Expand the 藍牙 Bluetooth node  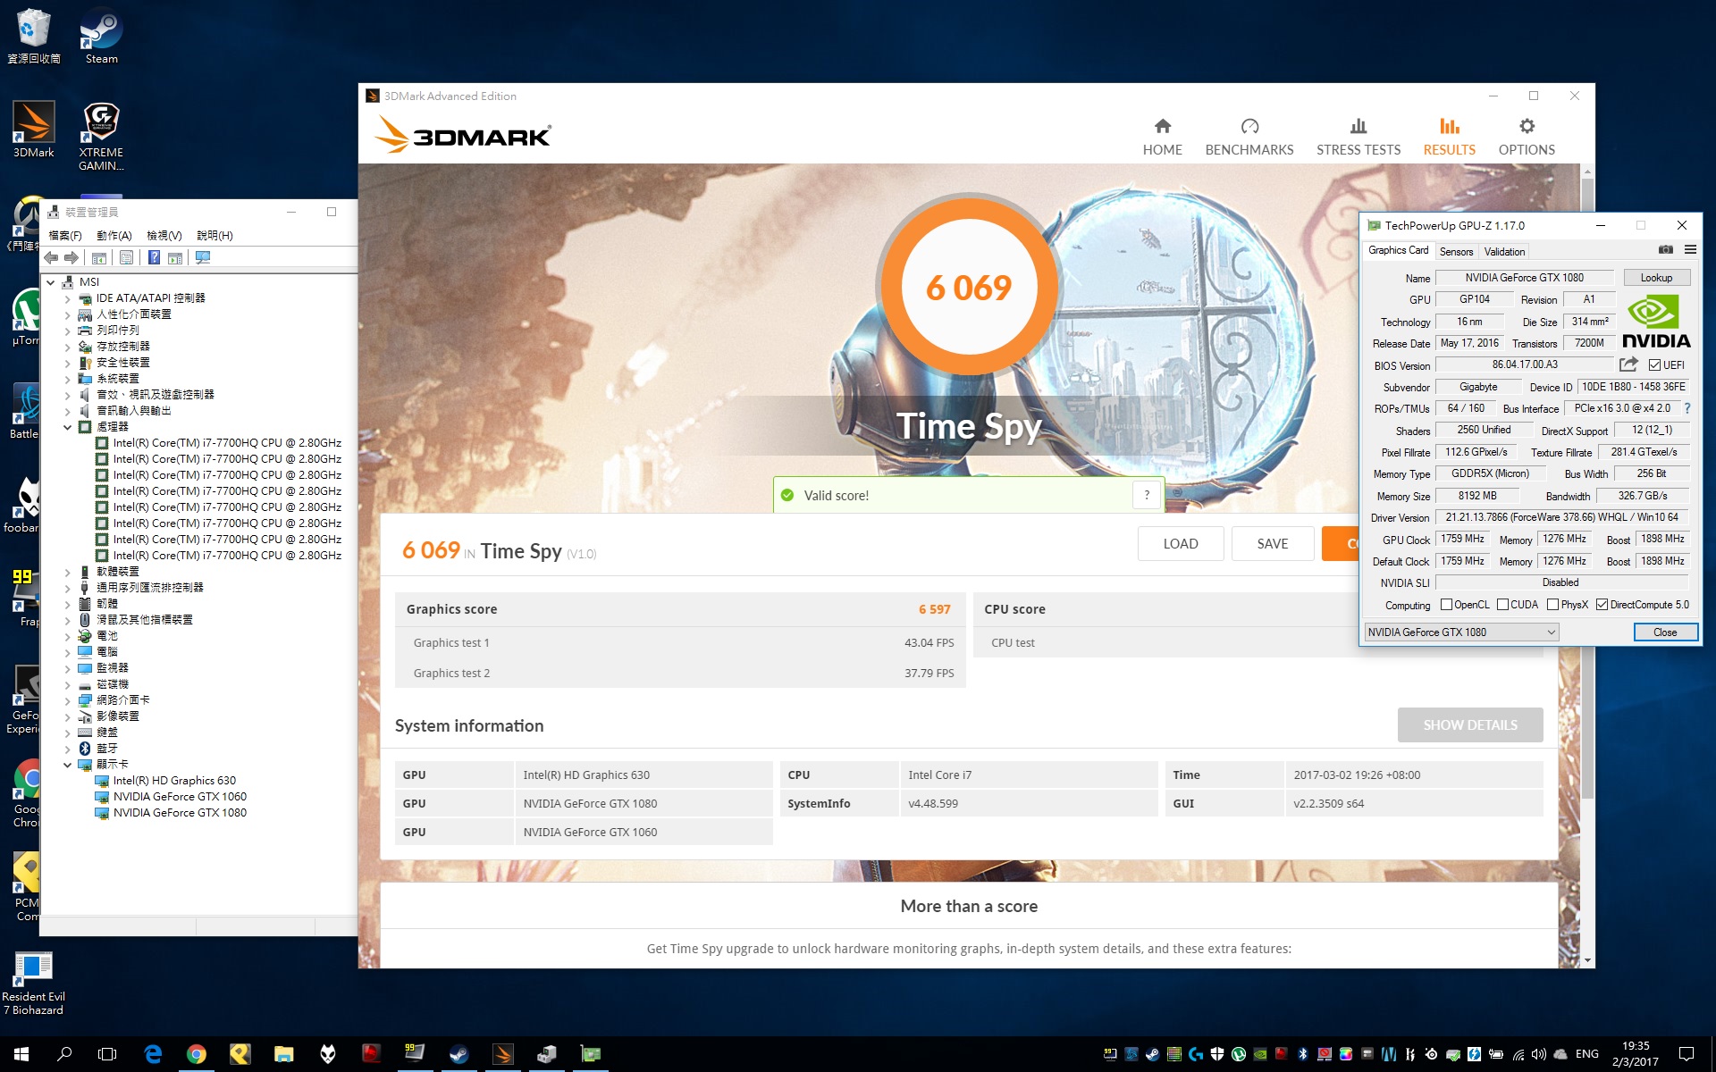67,749
